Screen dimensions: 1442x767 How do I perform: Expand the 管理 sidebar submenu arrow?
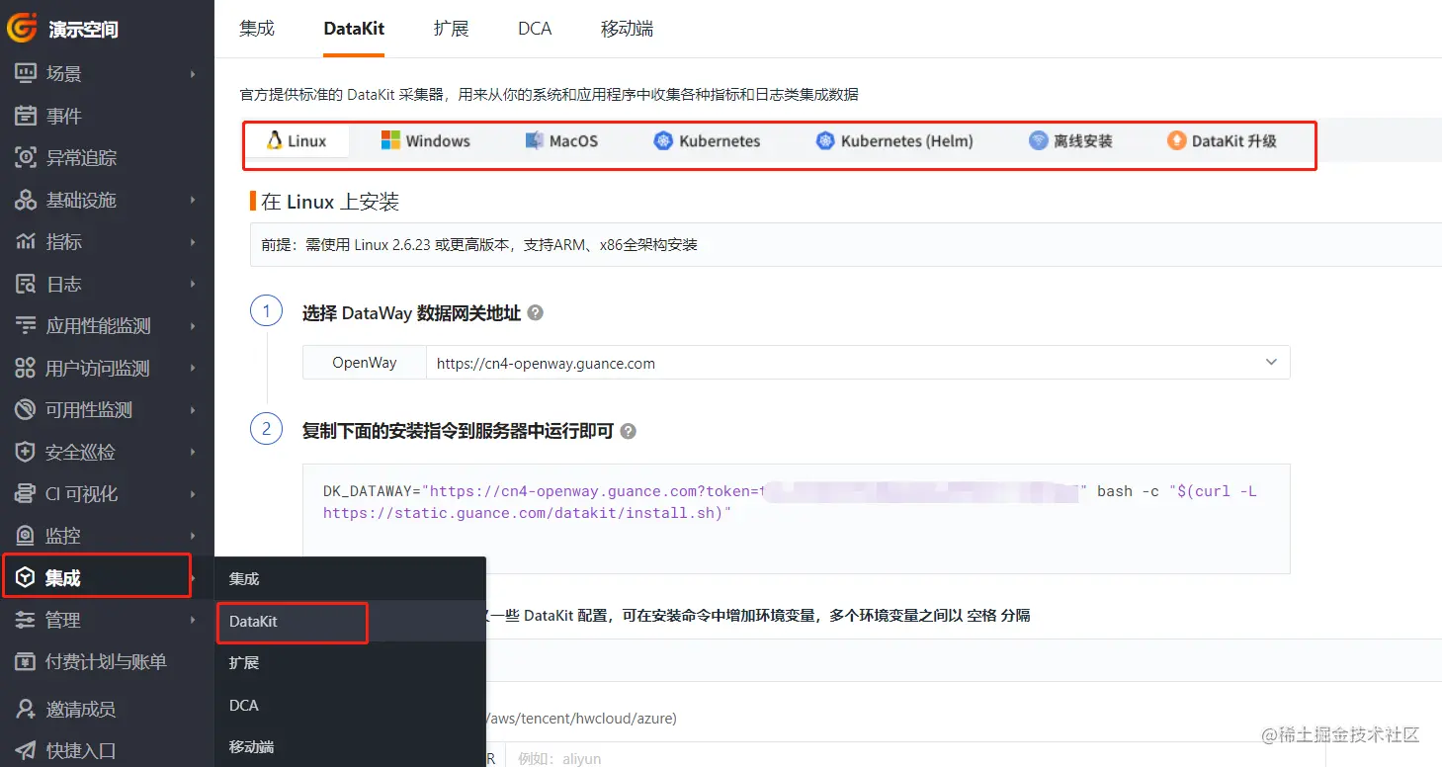pyautogui.click(x=193, y=620)
